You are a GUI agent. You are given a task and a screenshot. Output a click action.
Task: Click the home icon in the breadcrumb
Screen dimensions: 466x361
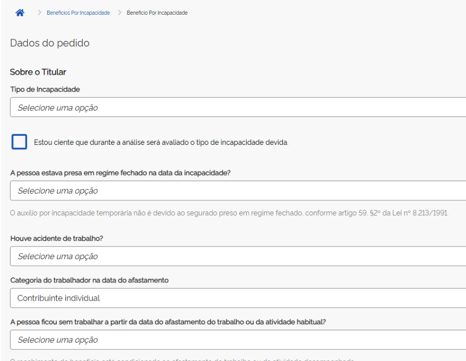point(20,13)
